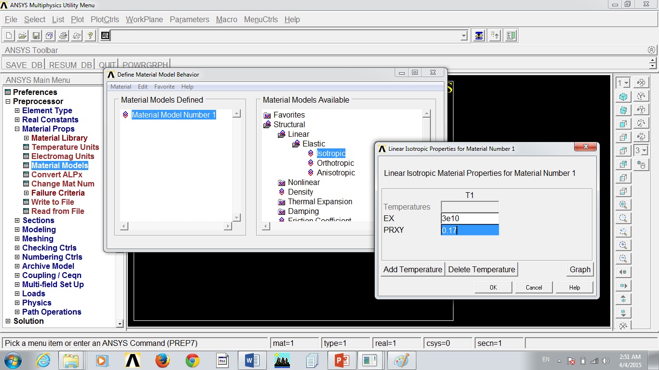This screenshot has height=370, width=659.
Task: Open the Parameters menu
Action: coord(190,19)
